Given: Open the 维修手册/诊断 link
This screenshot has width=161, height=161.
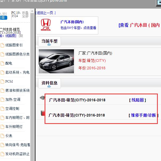Looking at the screenshot, I should tap(143, 115).
